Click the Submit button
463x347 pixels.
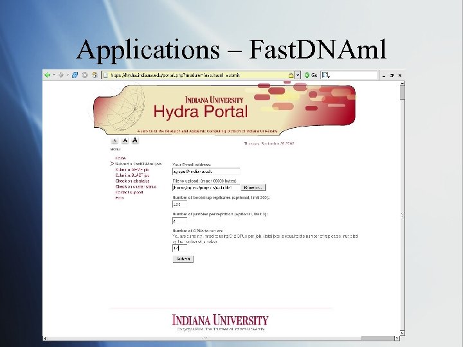(183, 259)
